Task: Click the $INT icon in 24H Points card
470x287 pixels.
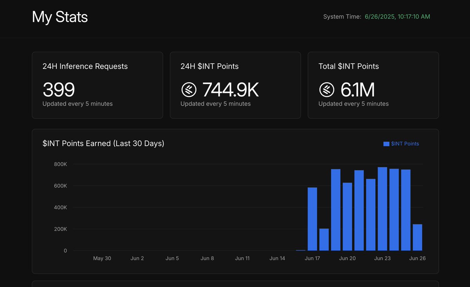Action: 189,90
